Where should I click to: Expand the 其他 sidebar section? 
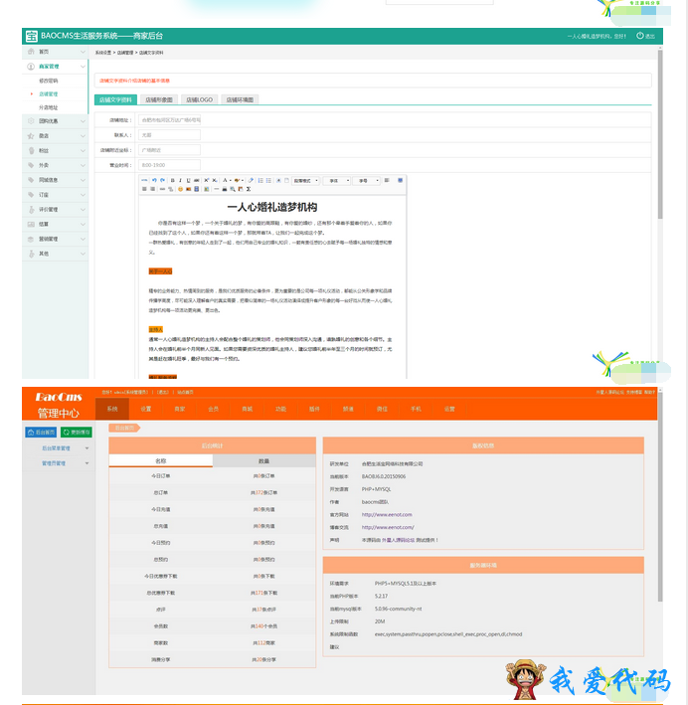[83, 254]
